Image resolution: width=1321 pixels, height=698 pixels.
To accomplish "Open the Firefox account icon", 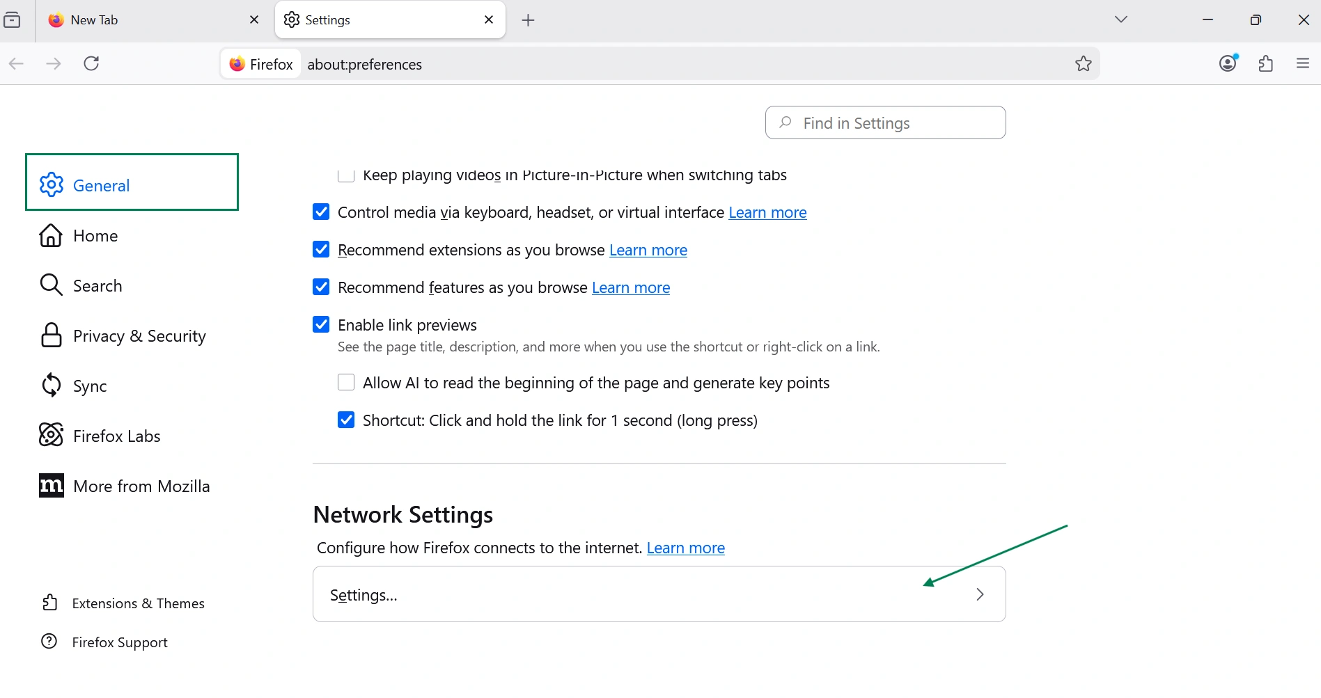I will (x=1228, y=63).
